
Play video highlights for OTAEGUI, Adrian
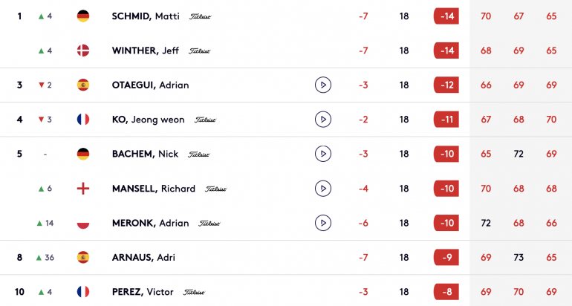pyautogui.click(x=323, y=85)
